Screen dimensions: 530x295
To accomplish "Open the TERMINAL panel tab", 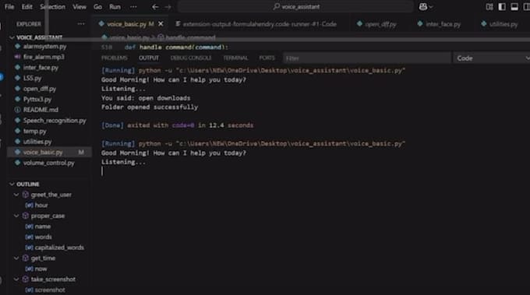I will pos(235,58).
